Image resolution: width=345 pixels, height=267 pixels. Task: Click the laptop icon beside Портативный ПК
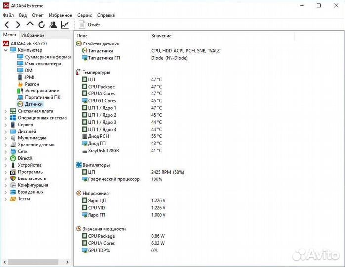[20, 97]
